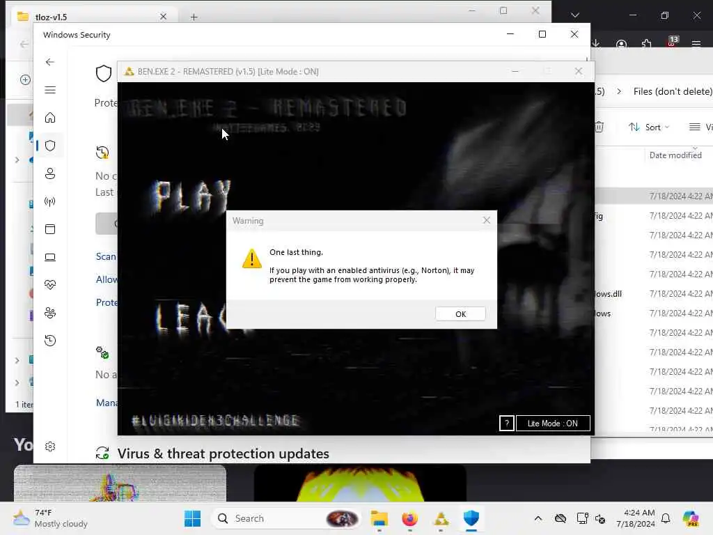Click the Allowed threats link
The width and height of the screenshot is (713, 535).
tap(107, 279)
